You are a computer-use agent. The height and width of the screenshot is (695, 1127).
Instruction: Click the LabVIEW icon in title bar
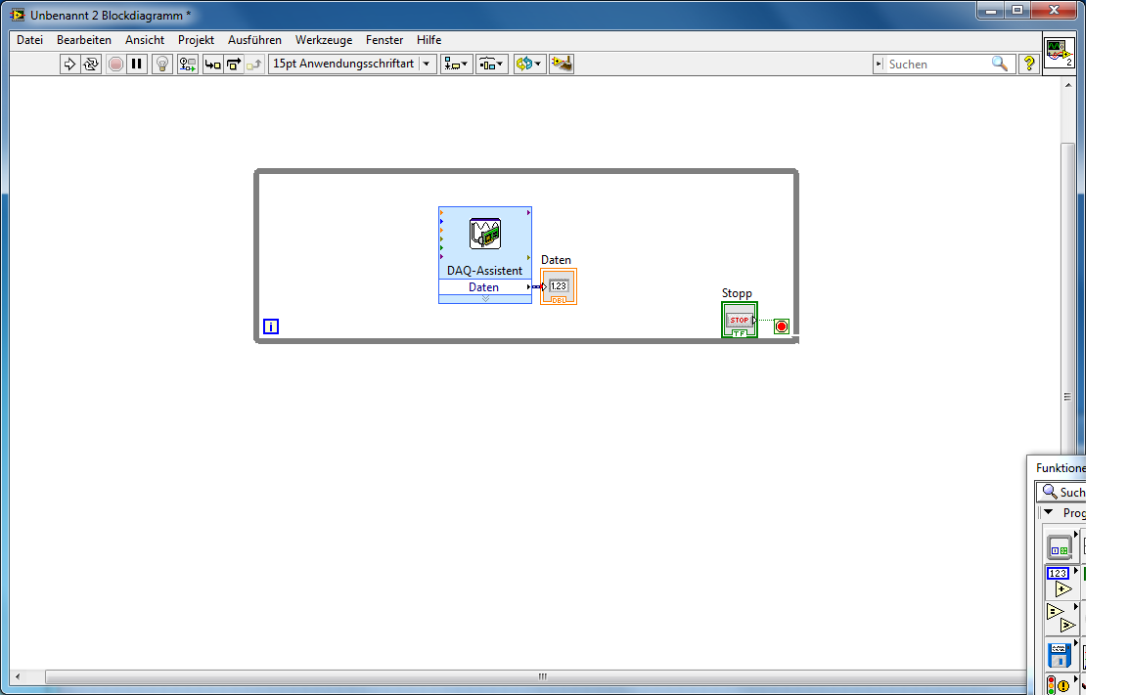tap(18, 15)
